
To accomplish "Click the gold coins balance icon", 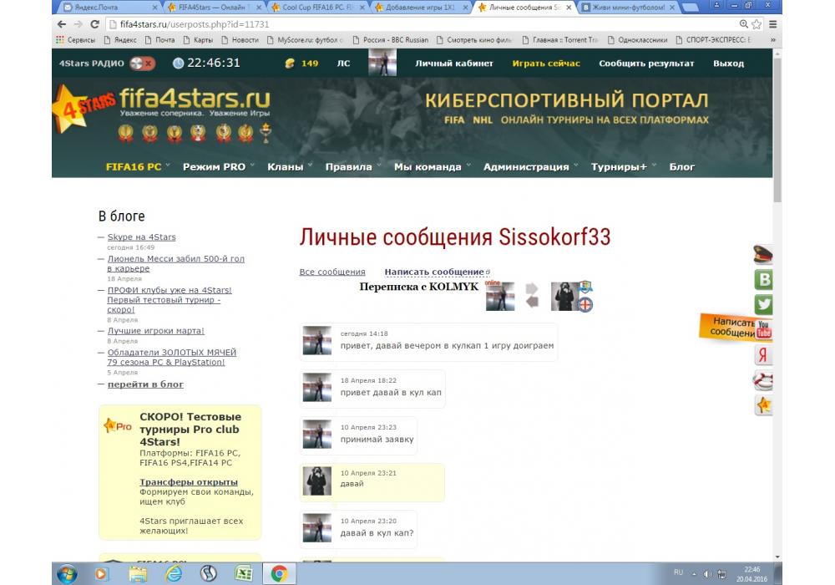I will 290,64.
